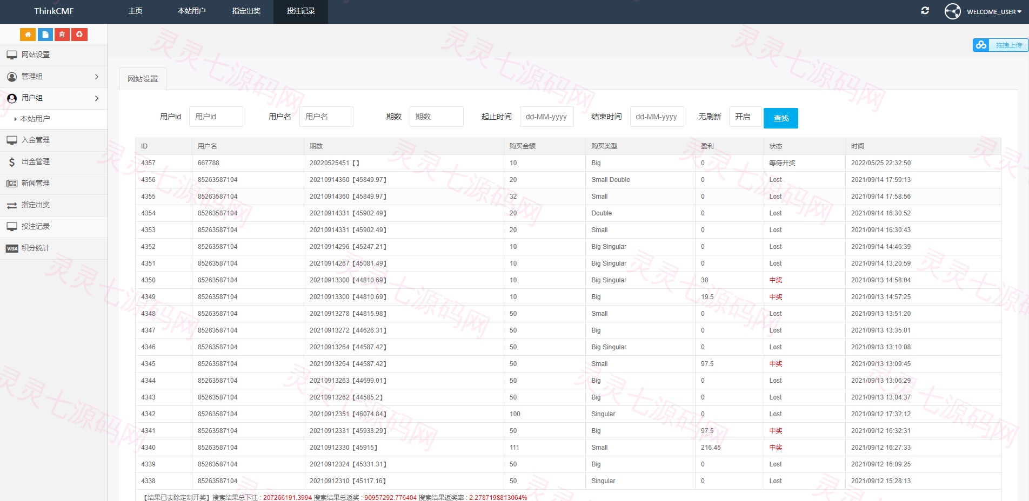Viewport: 1029px width, 501px height.
Task: Click the person icon next to 用户组
Action: [12, 98]
